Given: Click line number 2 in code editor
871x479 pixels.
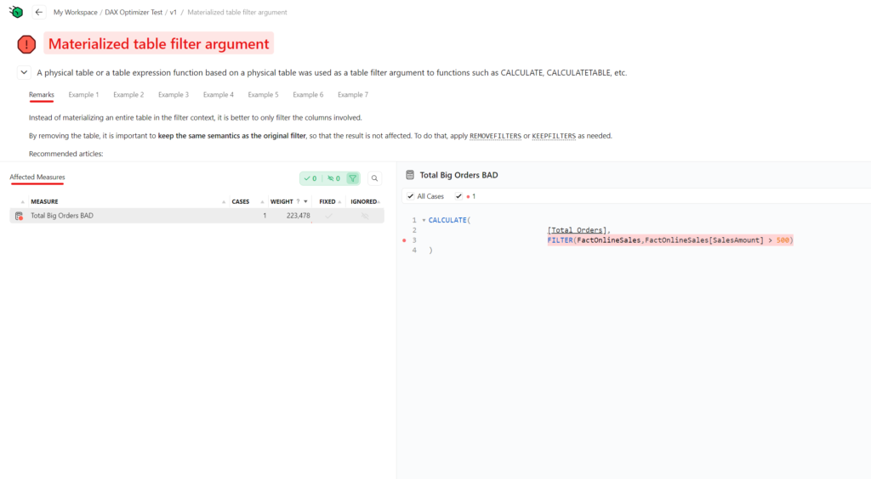Looking at the screenshot, I should coord(414,230).
